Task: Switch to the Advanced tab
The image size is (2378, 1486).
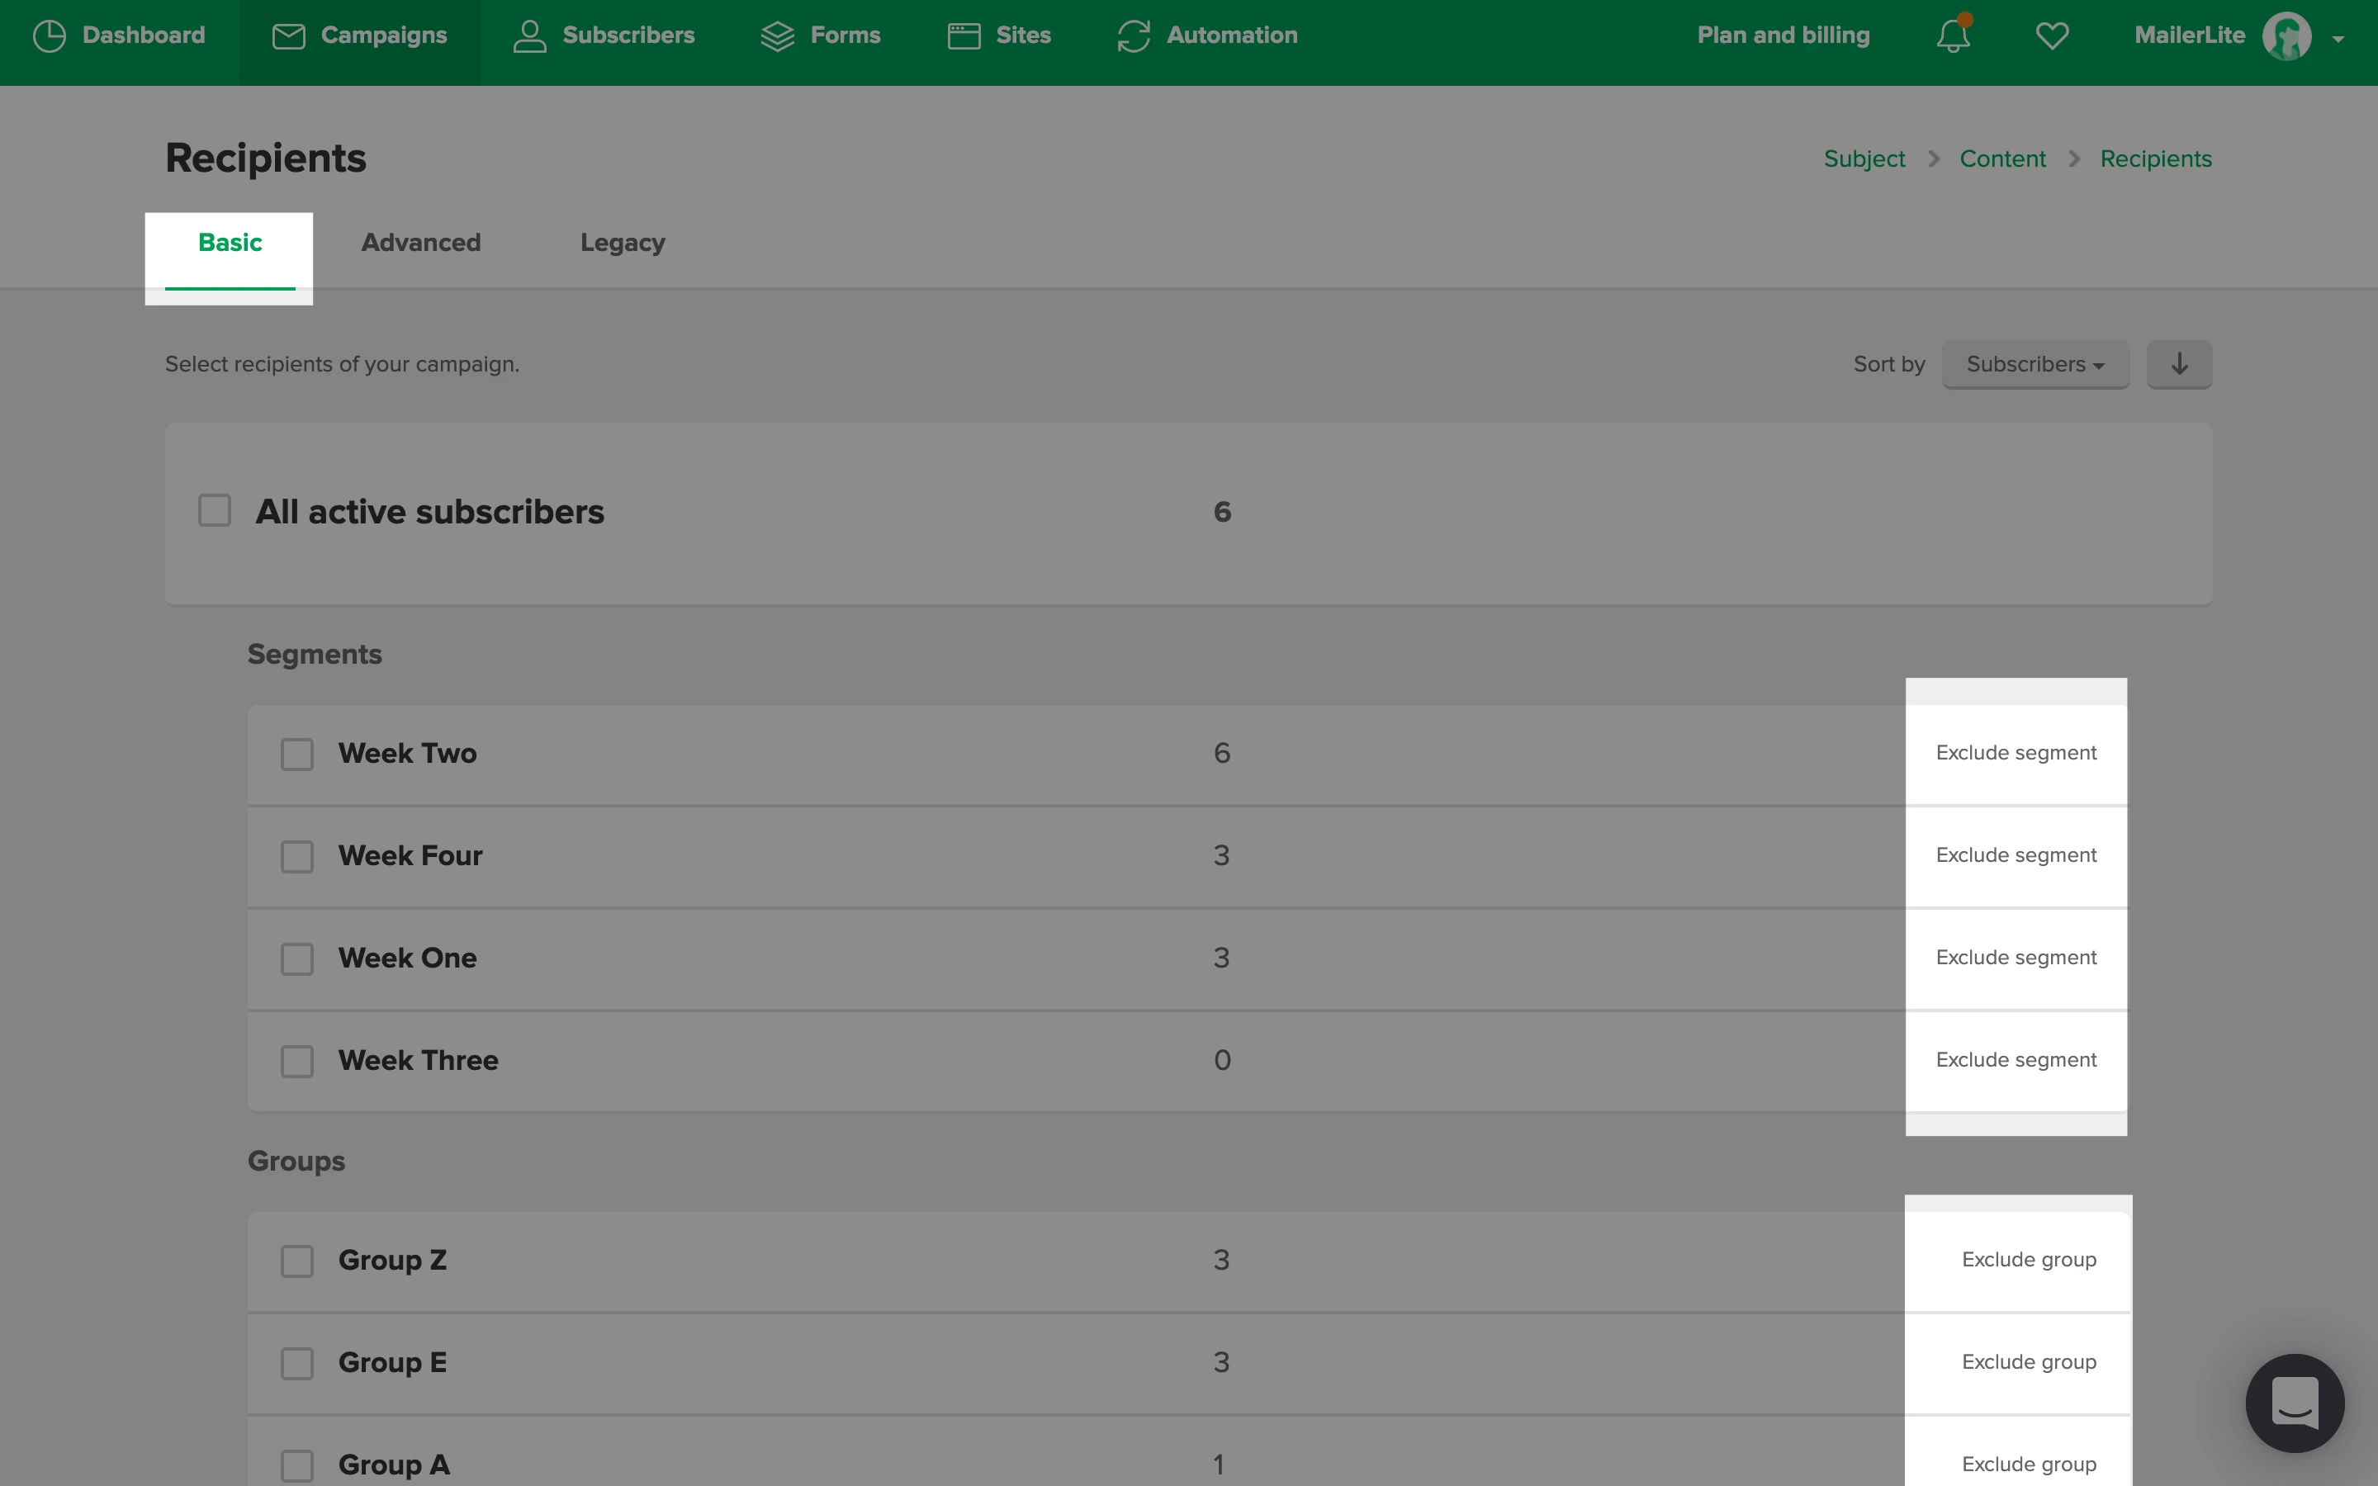Action: click(420, 243)
